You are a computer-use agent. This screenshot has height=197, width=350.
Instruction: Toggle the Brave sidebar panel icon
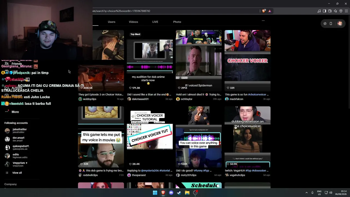click(x=325, y=11)
